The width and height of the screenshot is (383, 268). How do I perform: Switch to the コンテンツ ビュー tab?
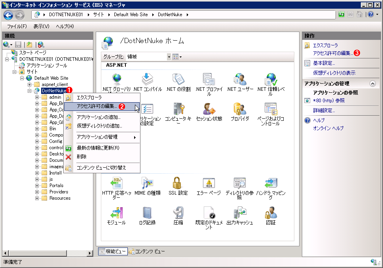(x=147, y=251)
